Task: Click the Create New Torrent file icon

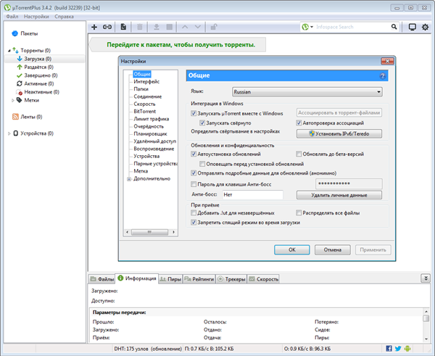Action: [x=124, y=27]
